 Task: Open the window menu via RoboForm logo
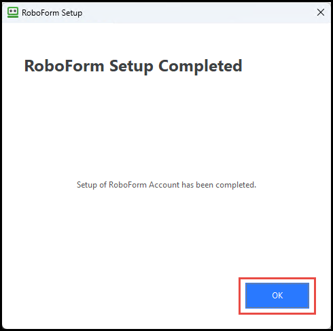(13, 12)
